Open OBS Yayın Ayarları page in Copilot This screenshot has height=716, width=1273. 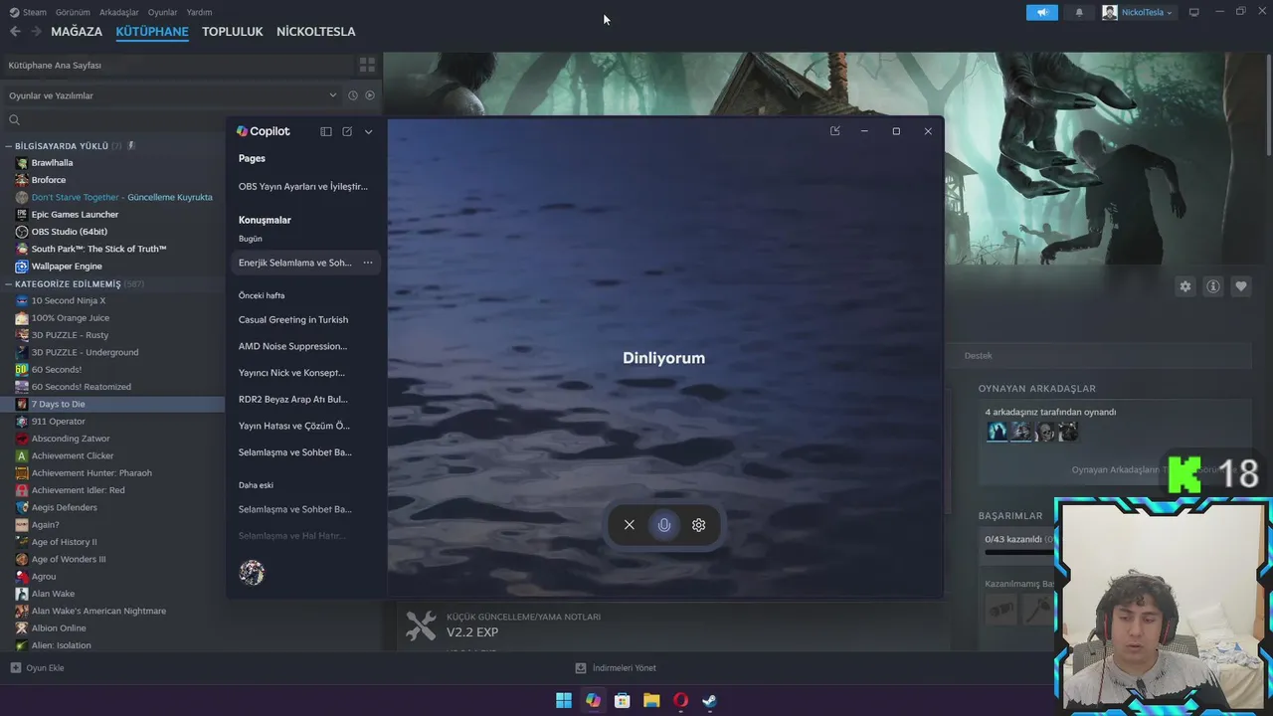point(303,186)
